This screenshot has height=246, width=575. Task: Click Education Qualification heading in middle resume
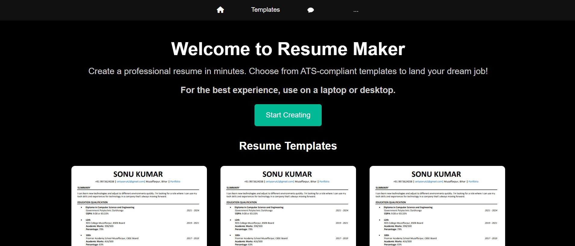(242, 202)
